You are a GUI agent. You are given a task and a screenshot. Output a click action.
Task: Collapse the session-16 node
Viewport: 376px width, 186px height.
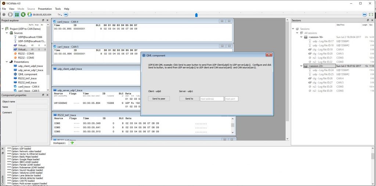click(301, 37)
